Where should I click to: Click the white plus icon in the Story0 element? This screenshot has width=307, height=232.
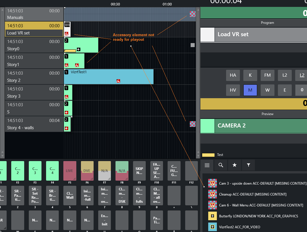click(78, 49)
